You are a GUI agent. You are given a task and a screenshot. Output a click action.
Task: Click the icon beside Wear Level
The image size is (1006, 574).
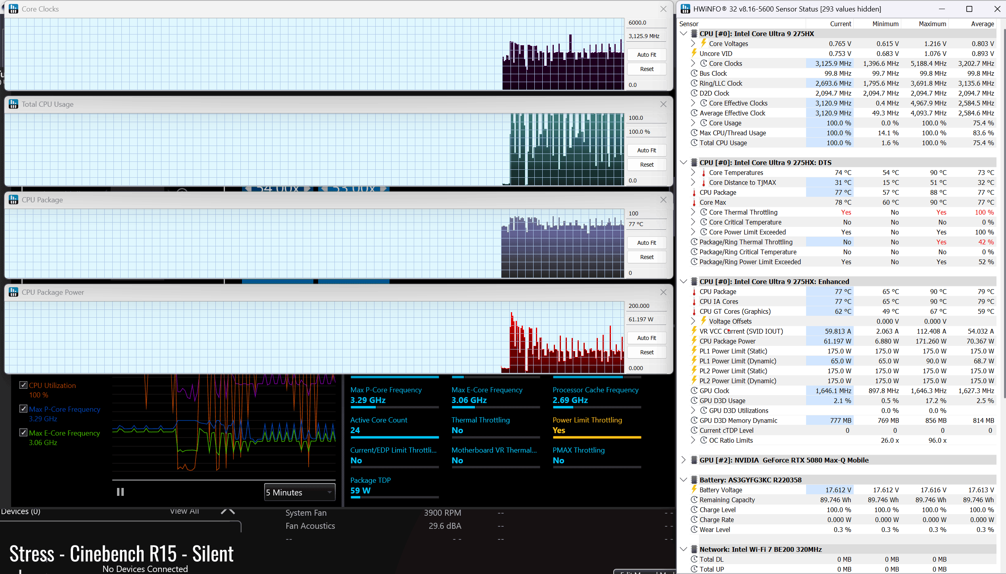pyautogui.click(x=694, y=530)
